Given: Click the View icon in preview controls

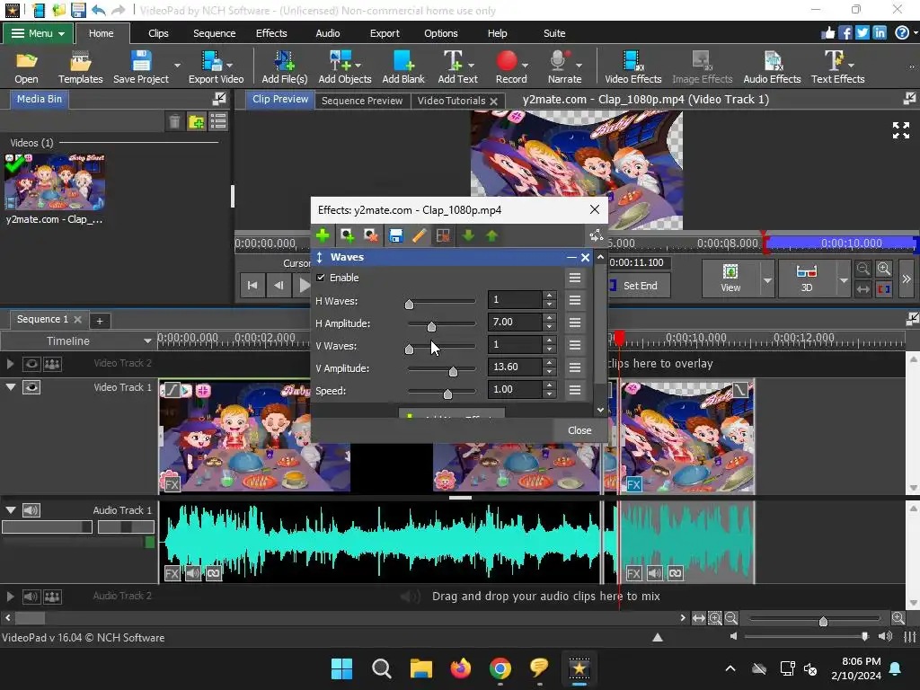Looking at the screenshot, I should tap(730, 279).
